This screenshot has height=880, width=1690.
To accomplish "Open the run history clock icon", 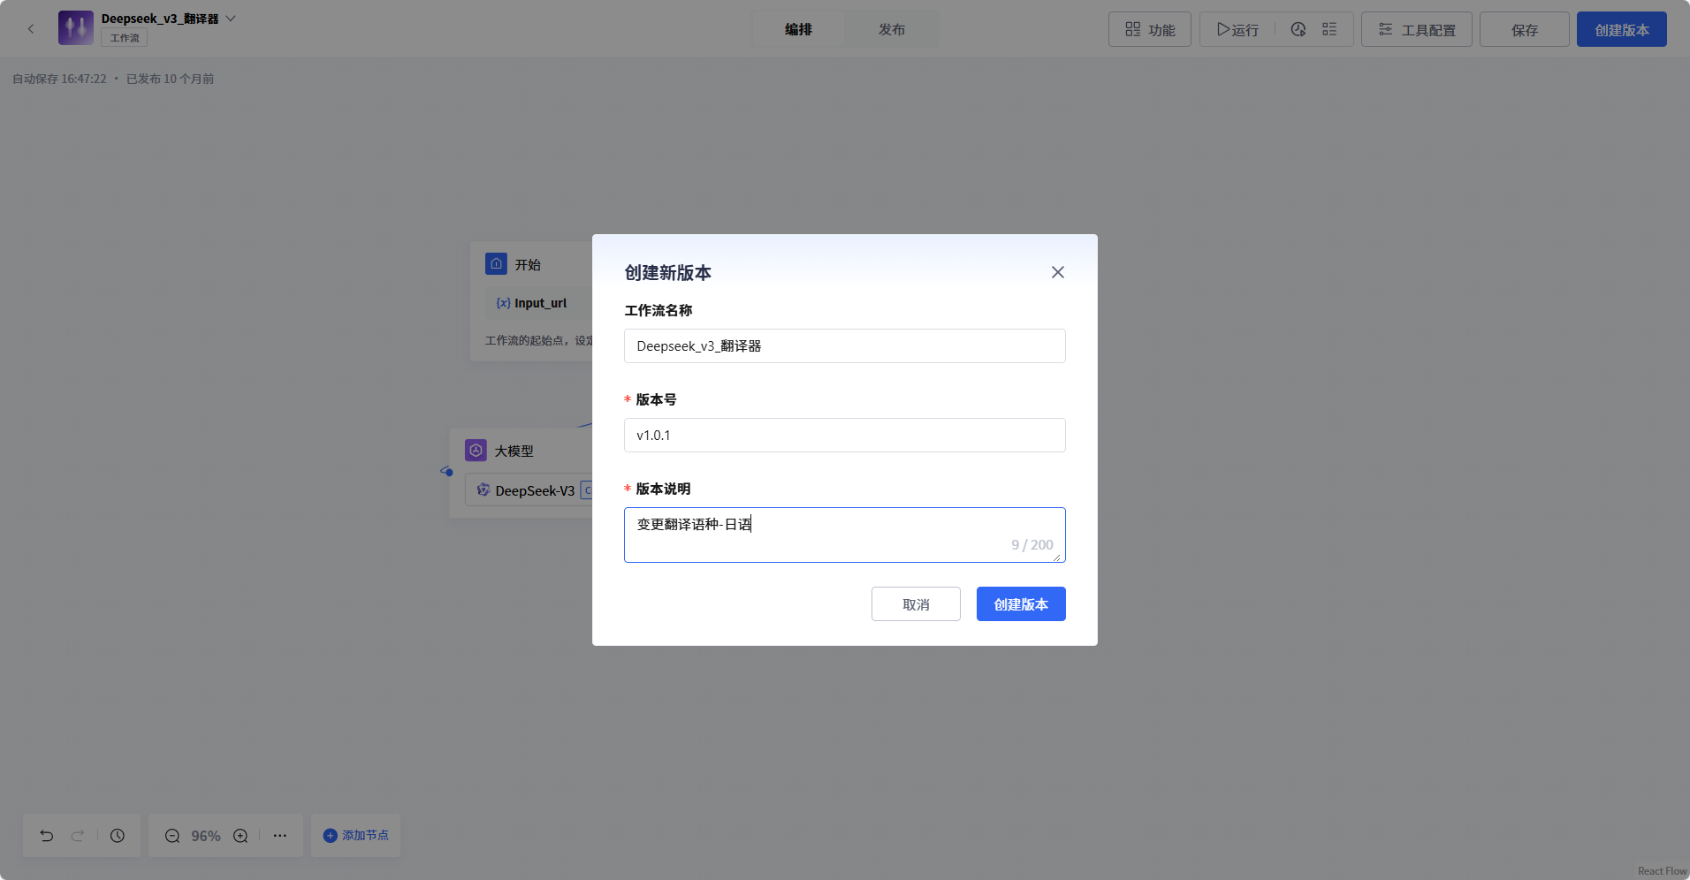I will tap(1298, 29).
